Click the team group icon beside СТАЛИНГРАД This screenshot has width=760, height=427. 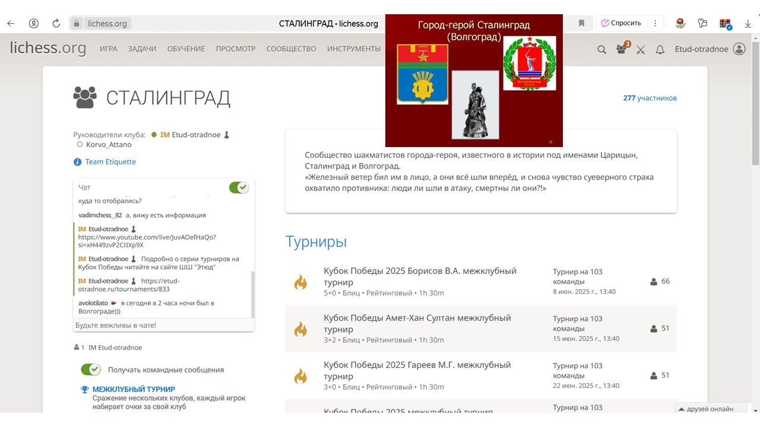(85, 98)
